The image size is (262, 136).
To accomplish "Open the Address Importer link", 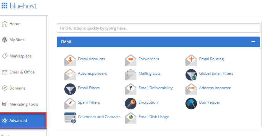I will [215, 88].
